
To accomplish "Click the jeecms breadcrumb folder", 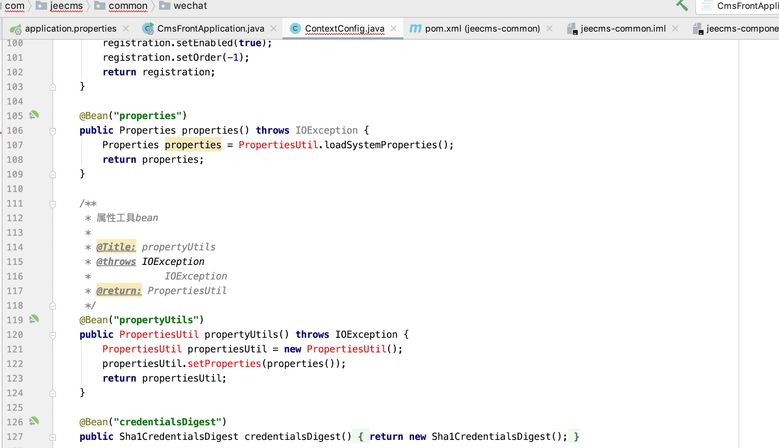I will [66, 6].
